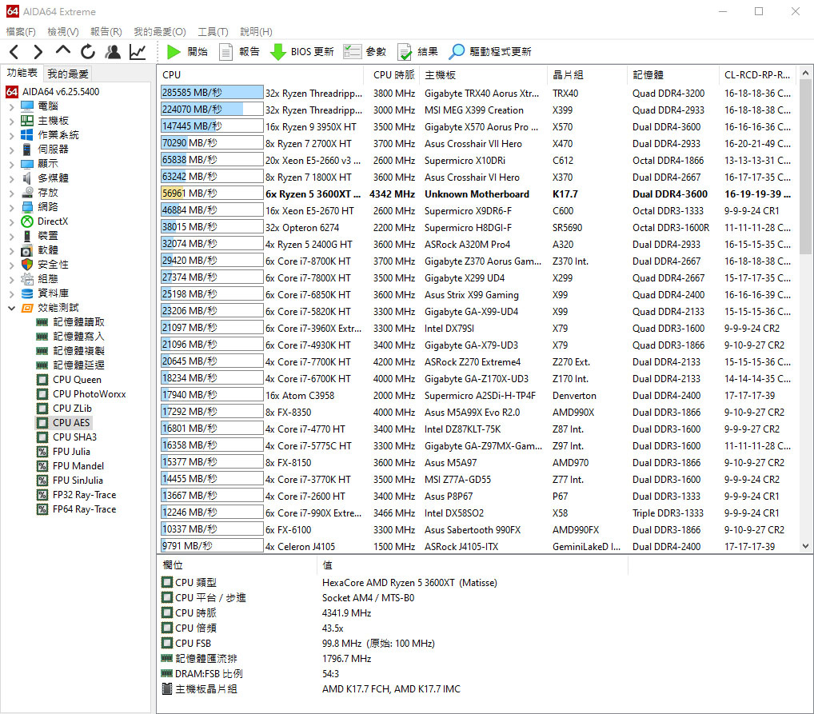Click the graph chart toolbar icon
This screenshot has width=814, height=714.
click(x=138, y=51)
